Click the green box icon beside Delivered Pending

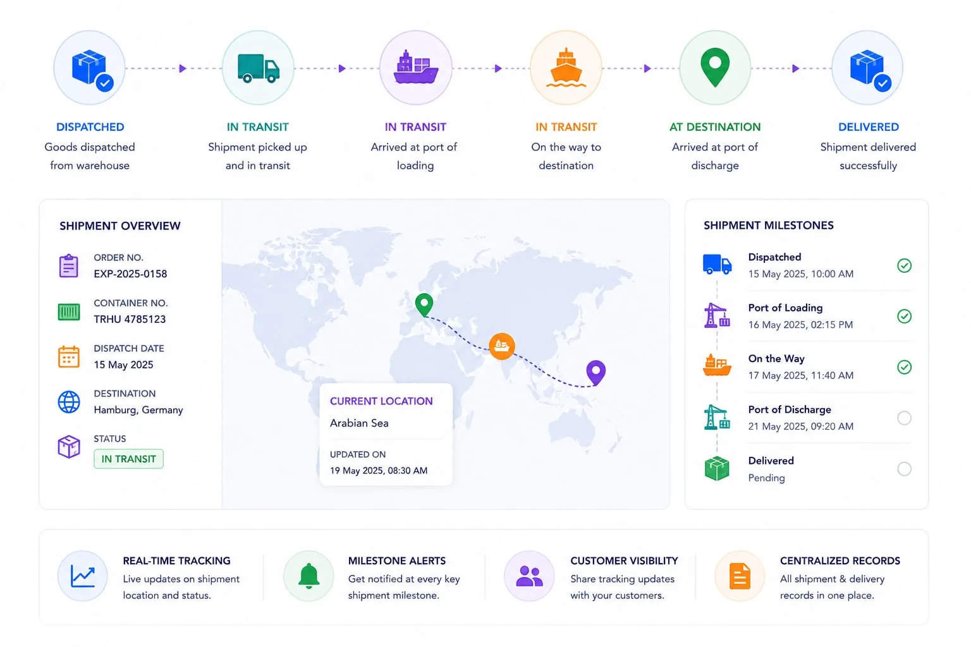pos(717,468)
